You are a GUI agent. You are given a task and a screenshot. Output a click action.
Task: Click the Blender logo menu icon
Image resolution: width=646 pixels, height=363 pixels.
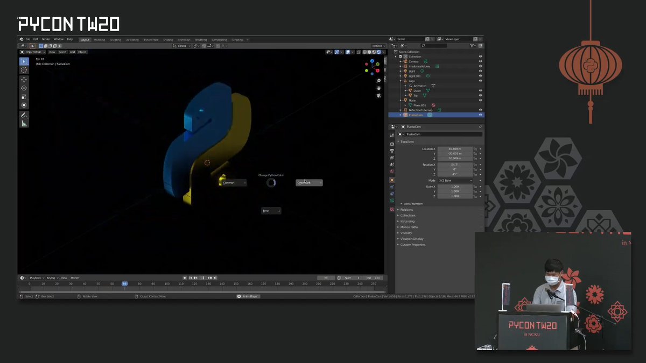tap(22, 39)
